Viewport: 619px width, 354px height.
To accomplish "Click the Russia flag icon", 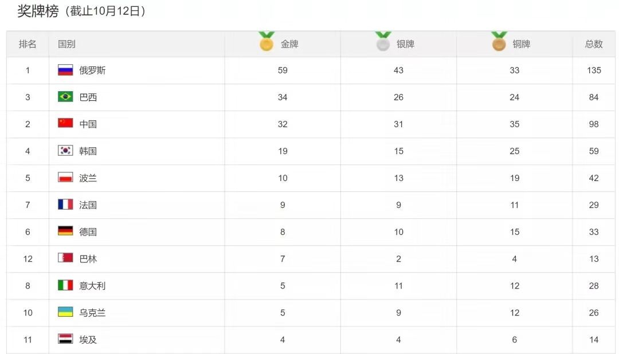I will coord(65,70).
